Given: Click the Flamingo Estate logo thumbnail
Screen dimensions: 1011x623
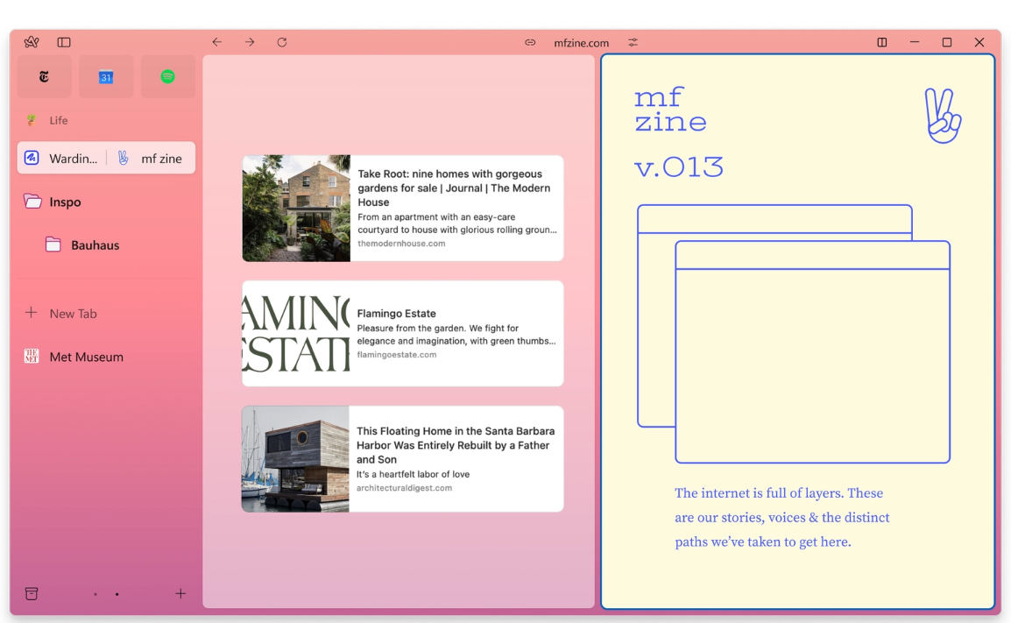Looking at the screenshot, I should click(296, 334).
